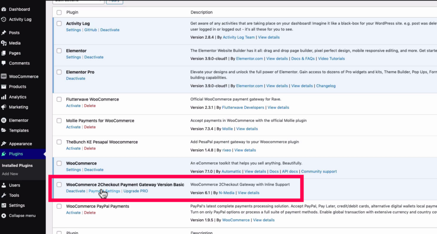Open the Automattic author link
Image resolution: width=437 pixels, height=234 pixels.
pyautogui.click(x=231, y=172)
